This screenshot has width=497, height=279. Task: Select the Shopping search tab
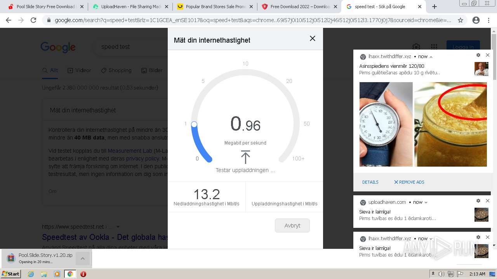pos(116,71)
